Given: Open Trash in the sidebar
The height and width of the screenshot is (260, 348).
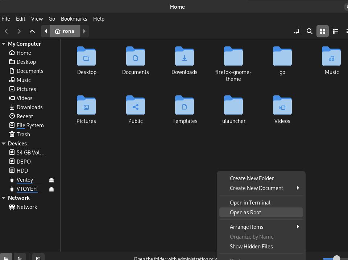Looking at the screenshot, I should (x=23, y=135).
